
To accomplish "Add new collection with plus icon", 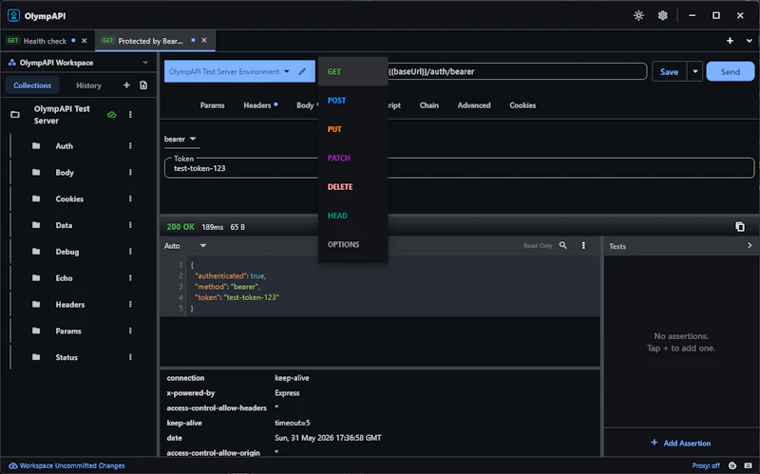I will tap(126, 85).
